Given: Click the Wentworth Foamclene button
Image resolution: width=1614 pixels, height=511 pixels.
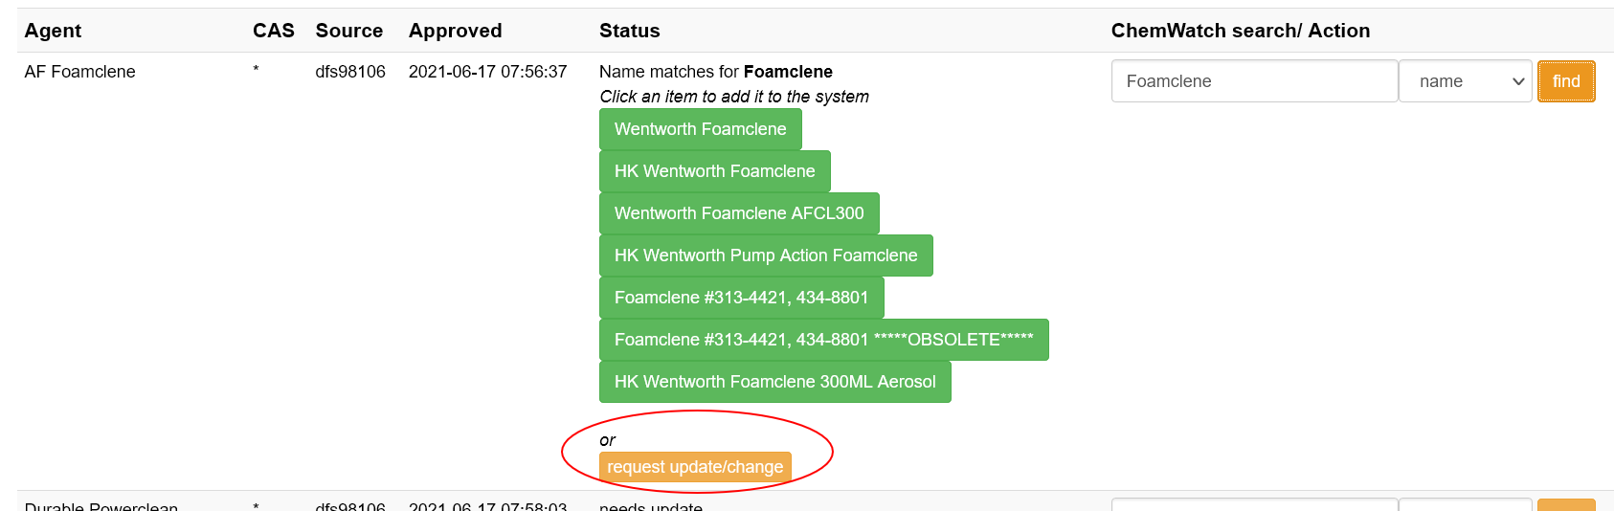Looking at the screenshot, I should click(700, 129).
